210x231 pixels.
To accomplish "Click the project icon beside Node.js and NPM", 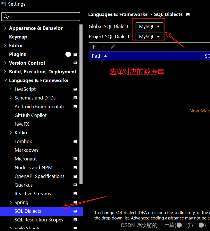I will 75,167.
